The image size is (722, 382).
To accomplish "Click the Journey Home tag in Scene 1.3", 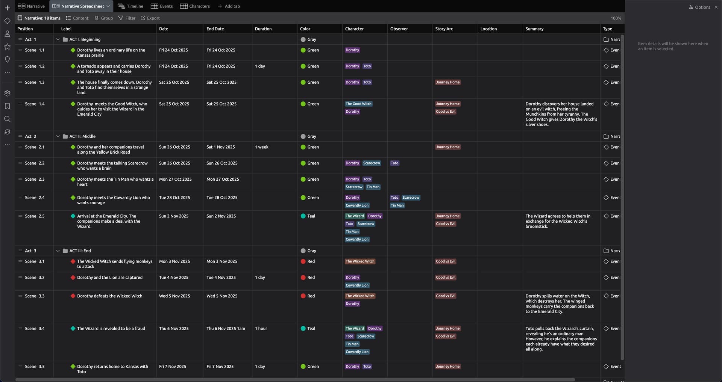I will click(447, 82).
